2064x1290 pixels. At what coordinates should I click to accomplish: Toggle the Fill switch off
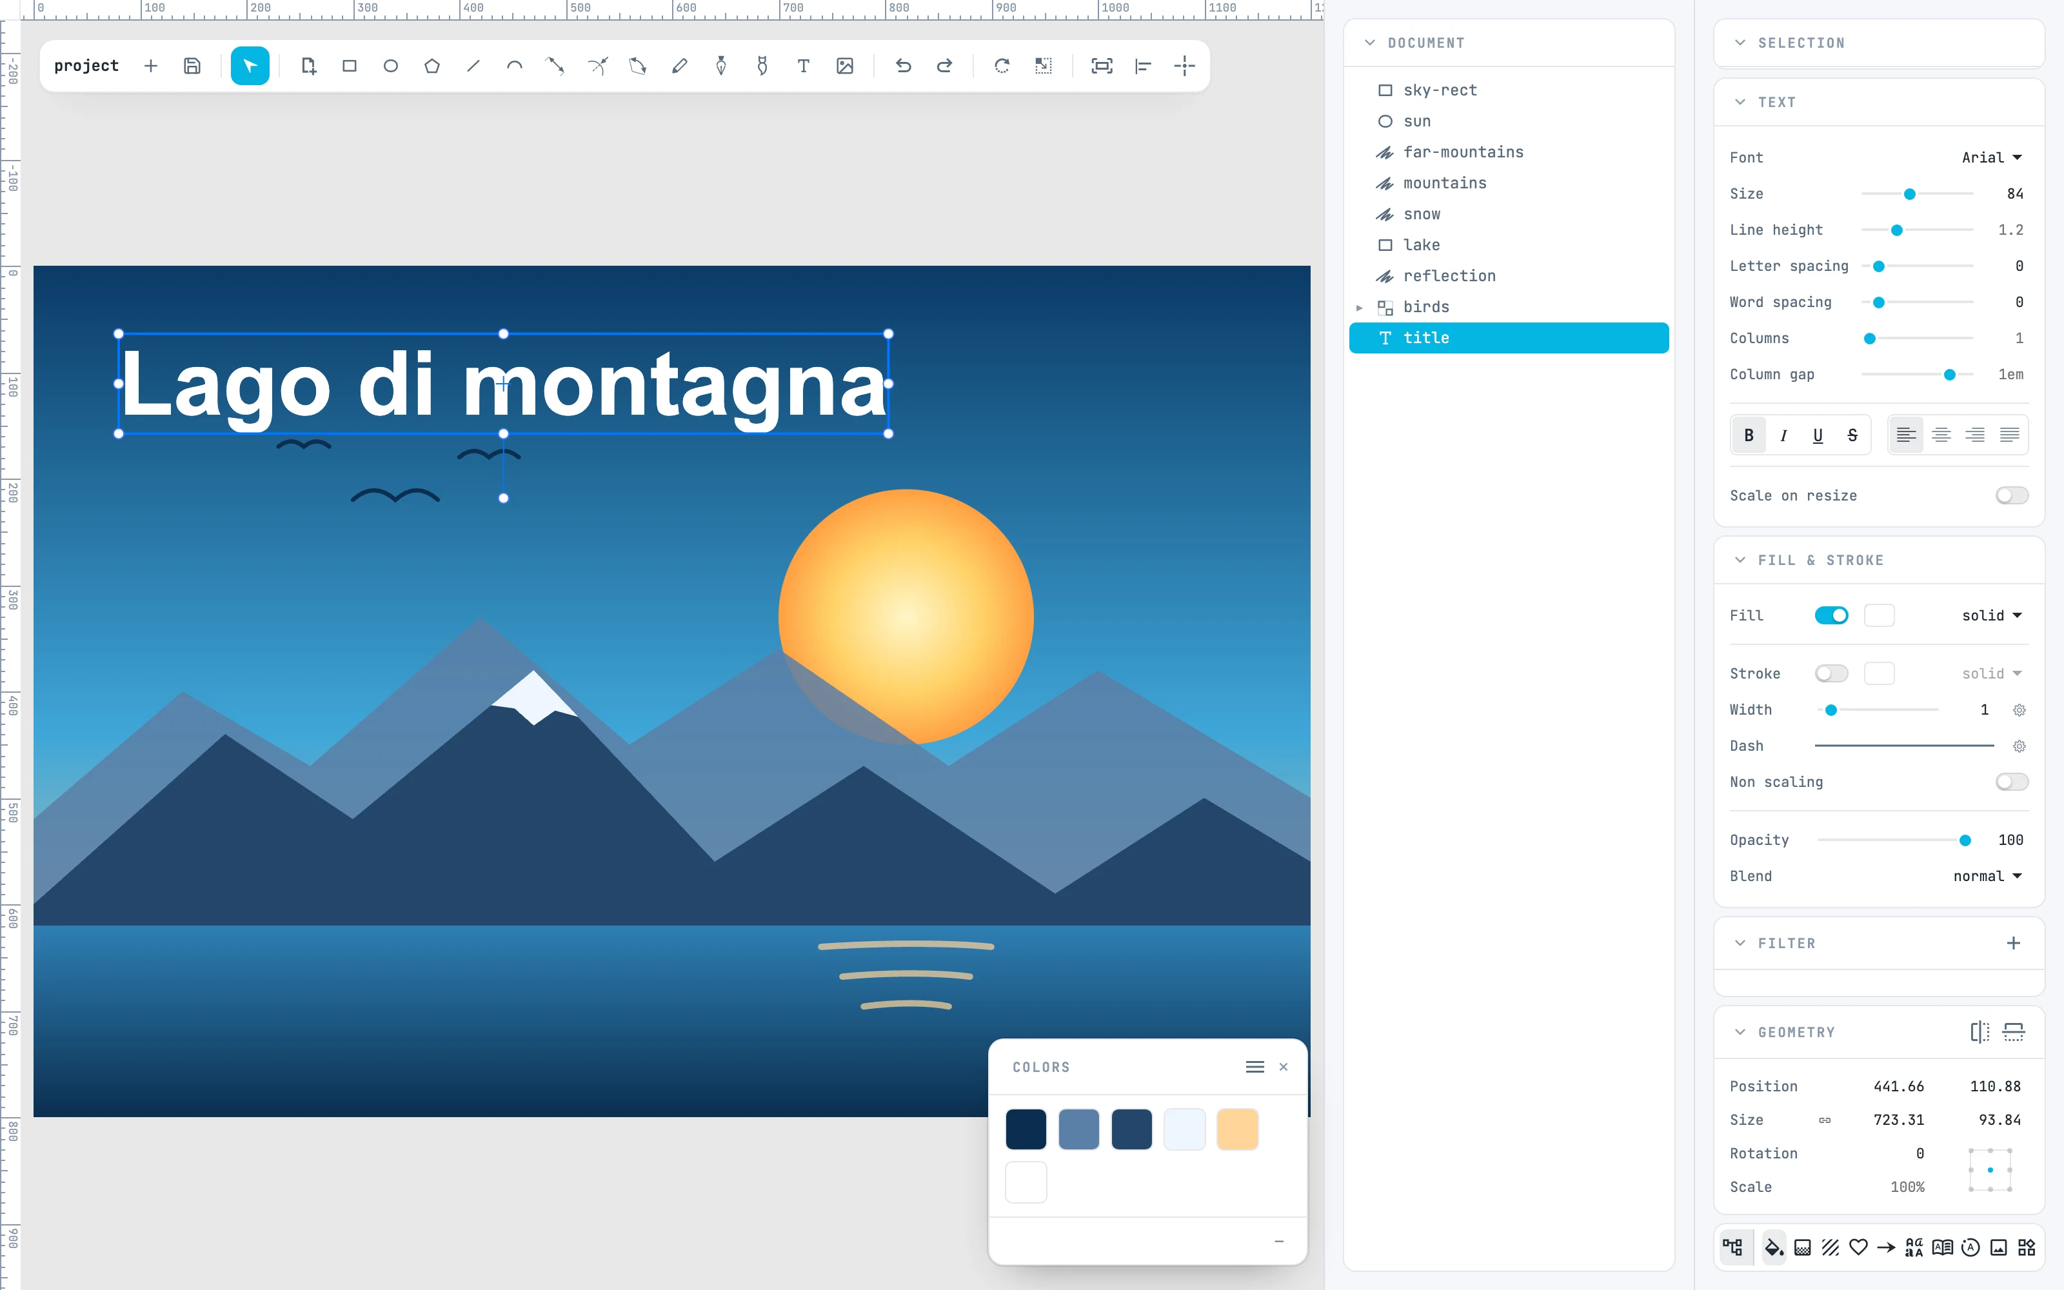pyautogui.click(x=1832, y=615)
